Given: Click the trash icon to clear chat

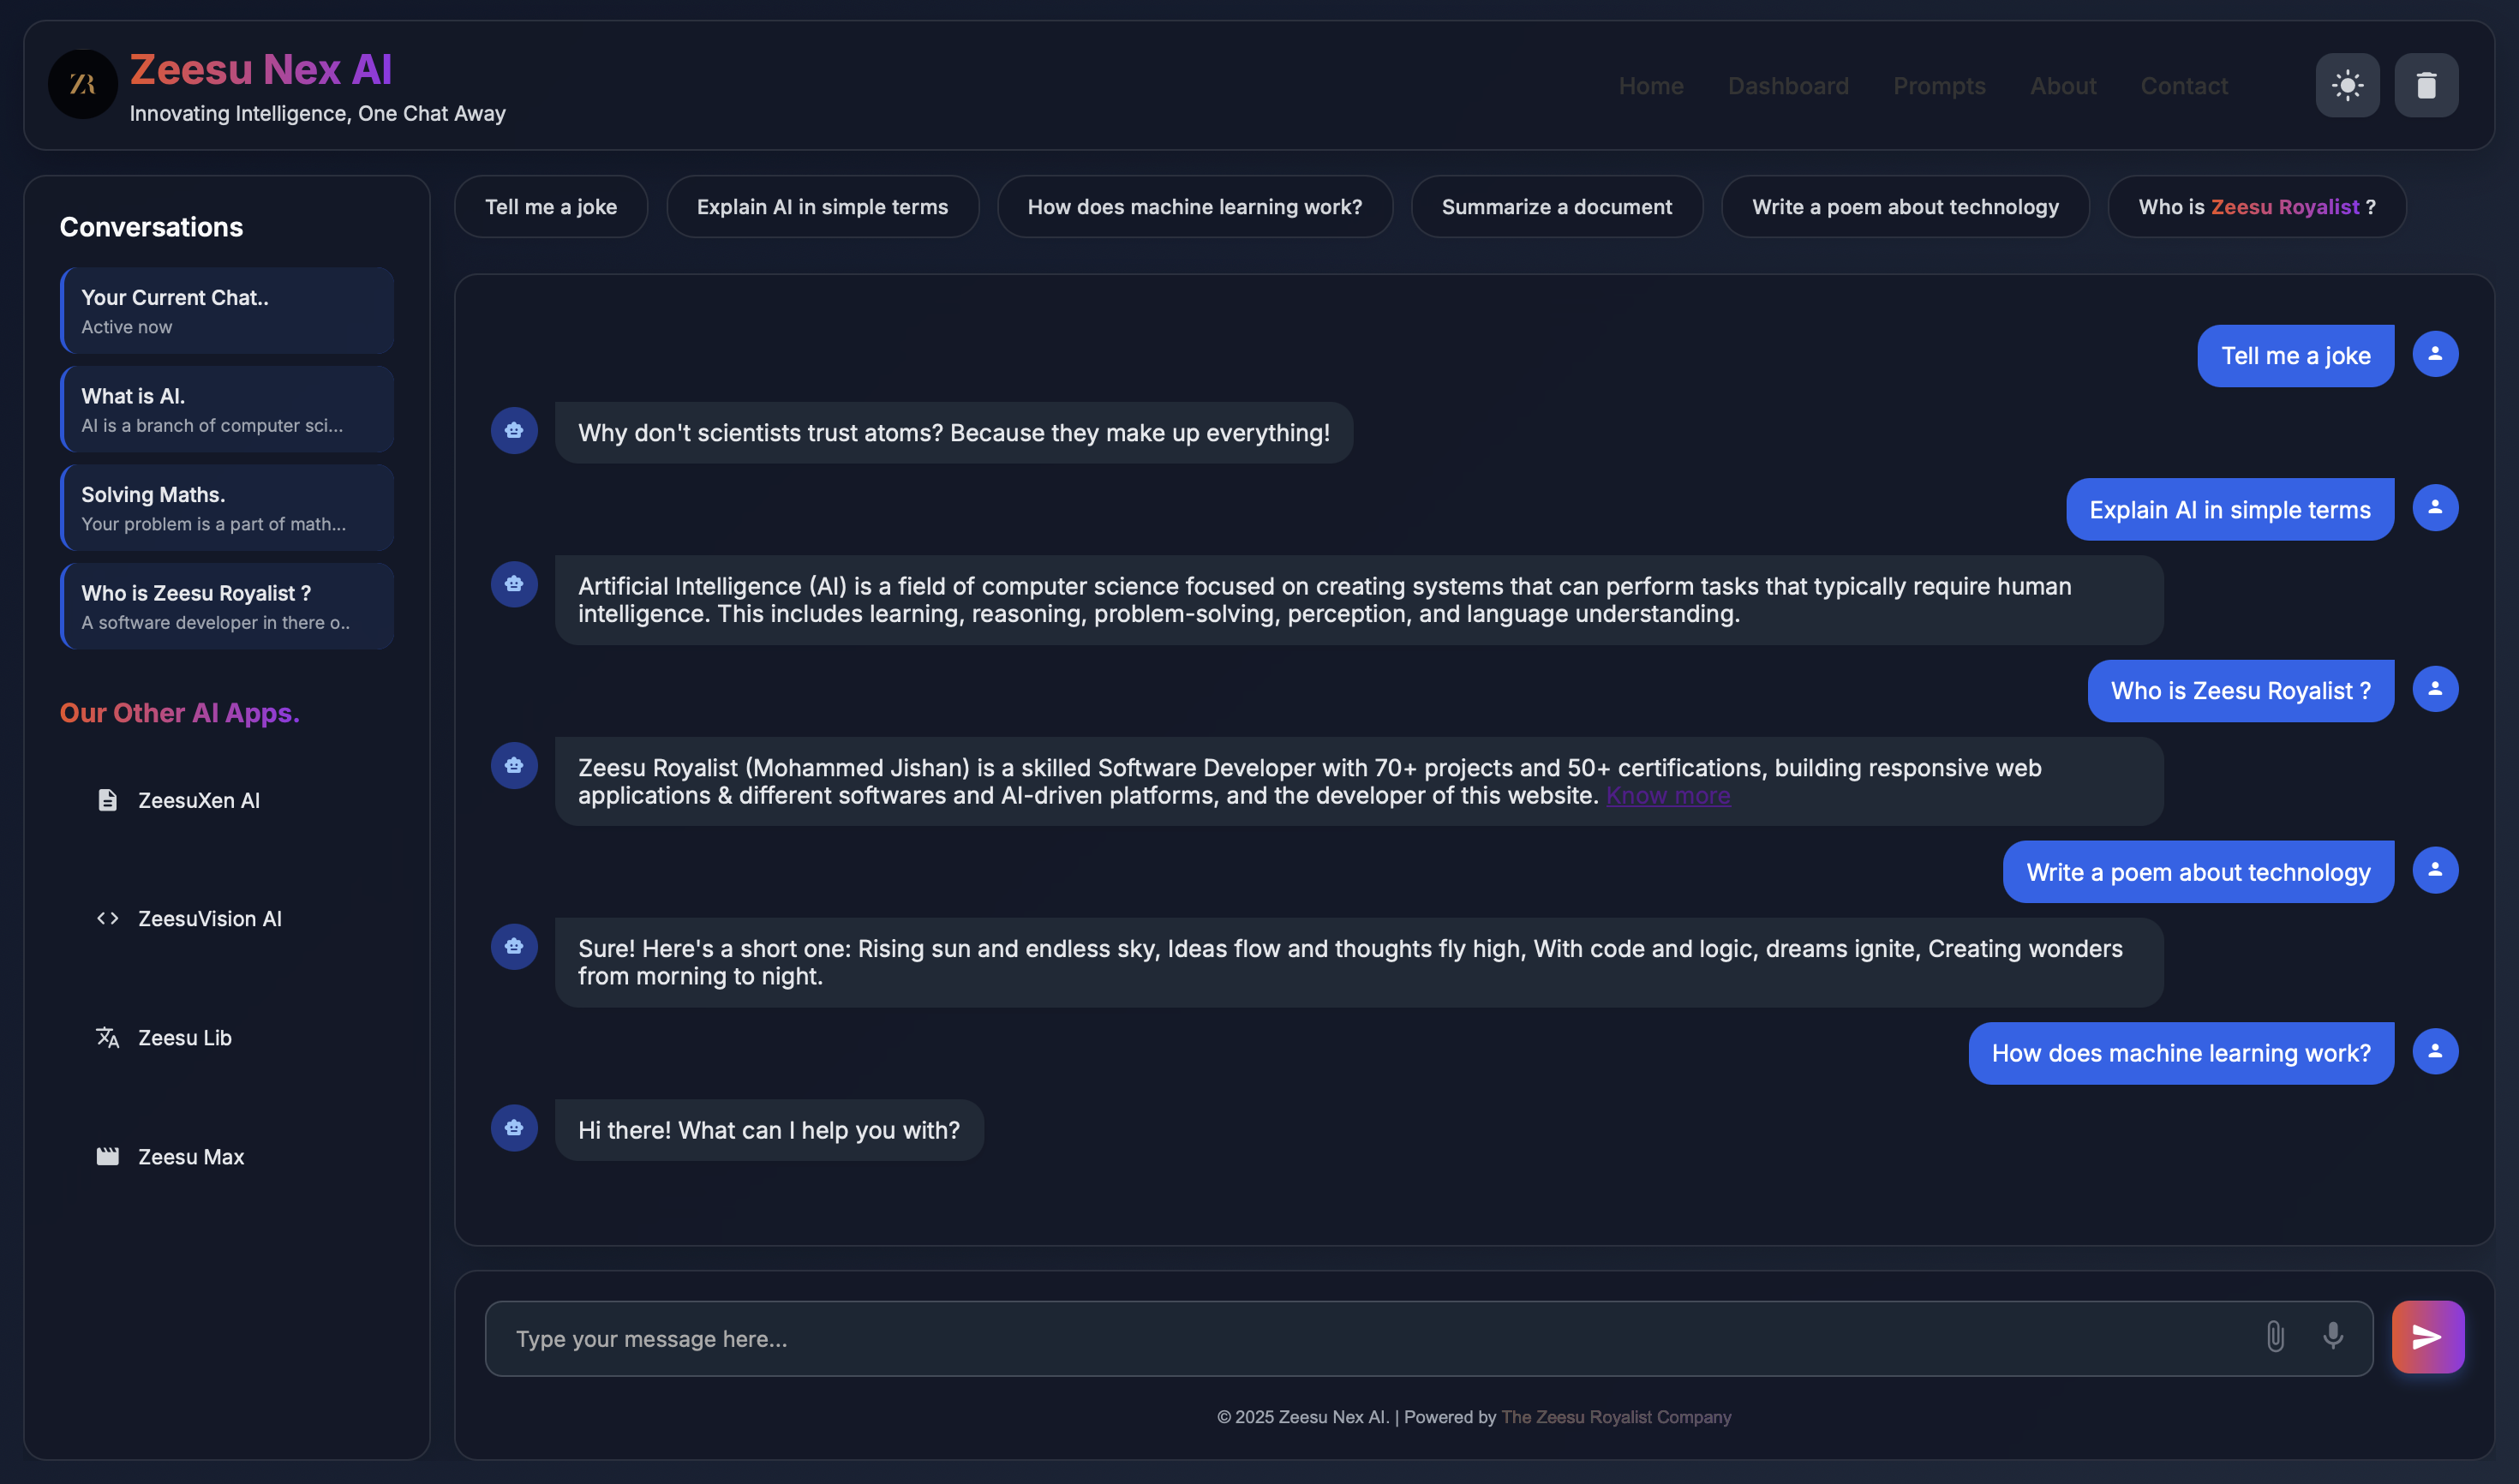Looking at the screenshot, I should pyautogui.click(x=2426, y=85).
